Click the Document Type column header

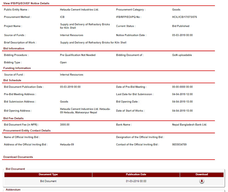pyautogui.click(x=48, y=174)
